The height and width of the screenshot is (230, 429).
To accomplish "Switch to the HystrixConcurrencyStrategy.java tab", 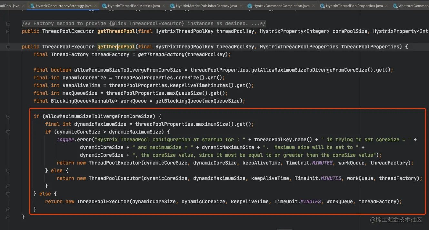I will pos(64,6).
